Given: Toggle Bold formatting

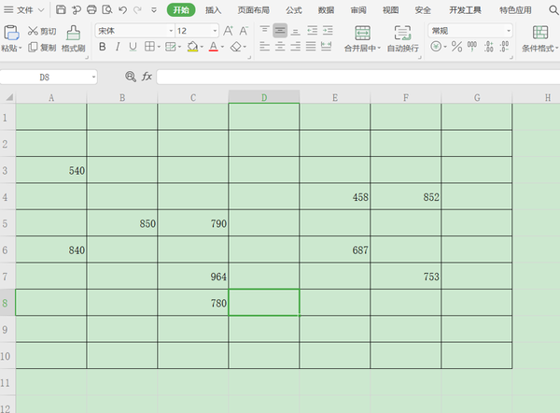Looking at the screenshot, I should coord(103,47).
